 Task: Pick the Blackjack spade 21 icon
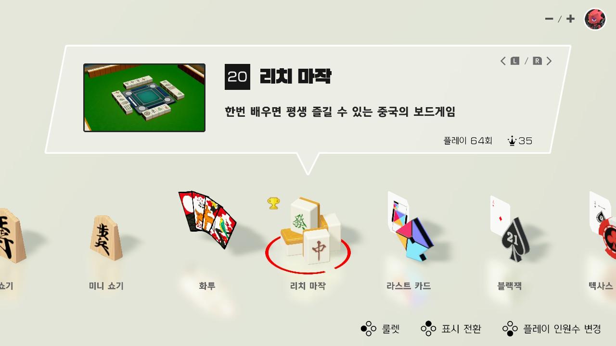510,229
